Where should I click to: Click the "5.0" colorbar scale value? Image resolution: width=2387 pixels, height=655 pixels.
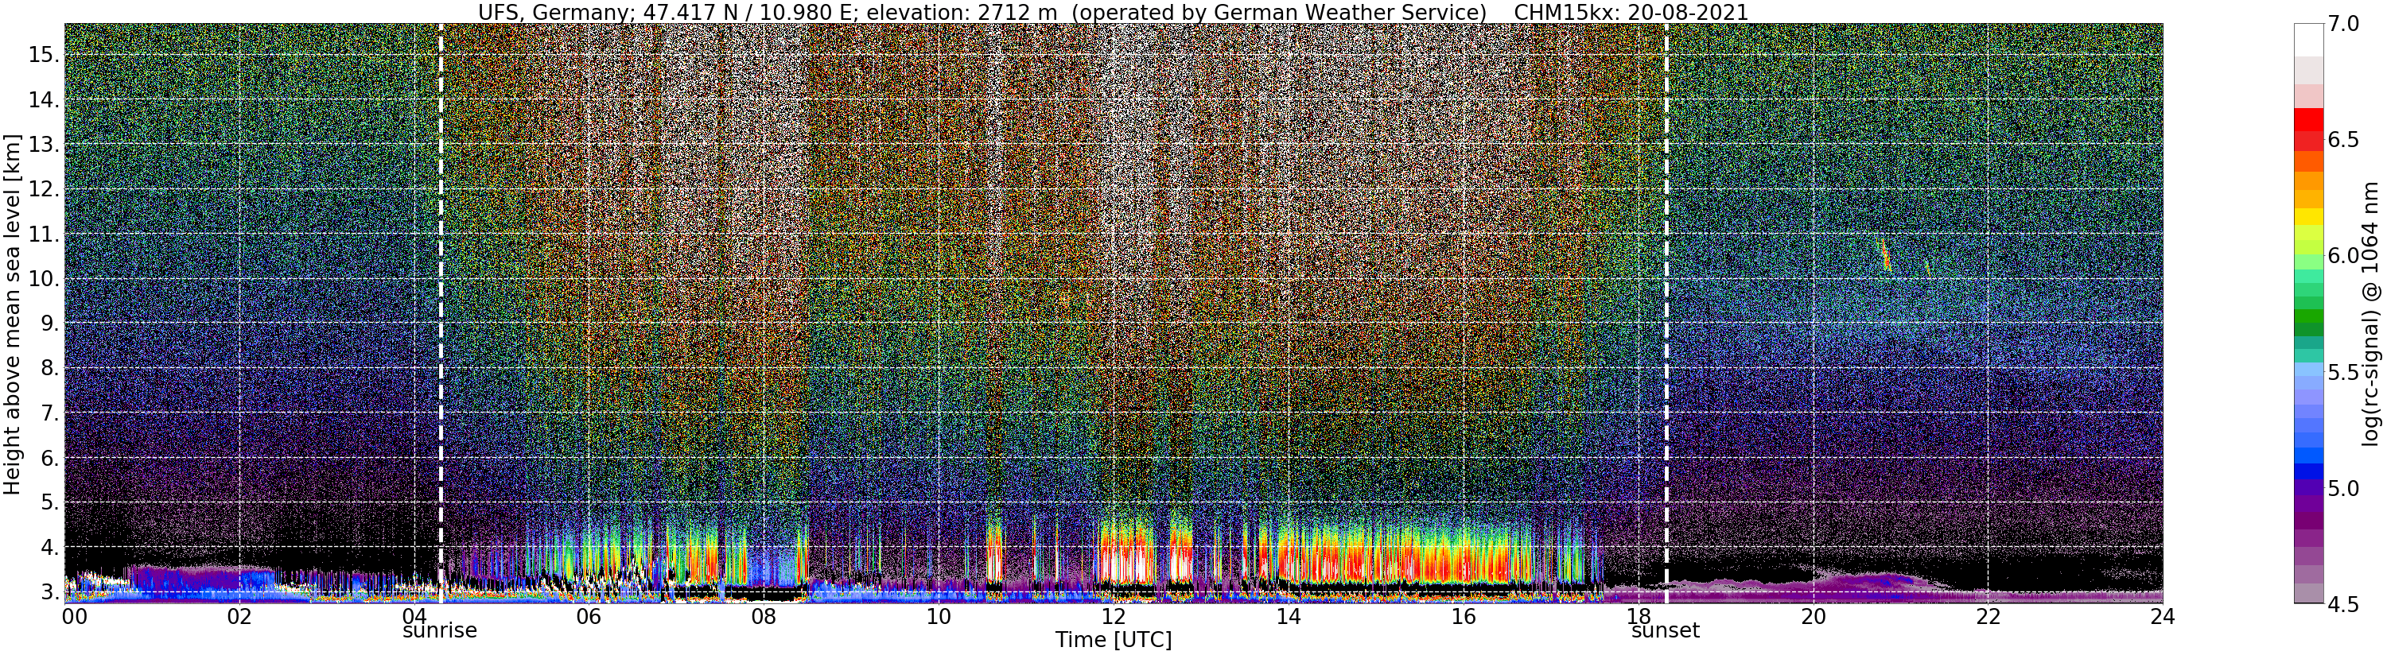point(2344,487)
